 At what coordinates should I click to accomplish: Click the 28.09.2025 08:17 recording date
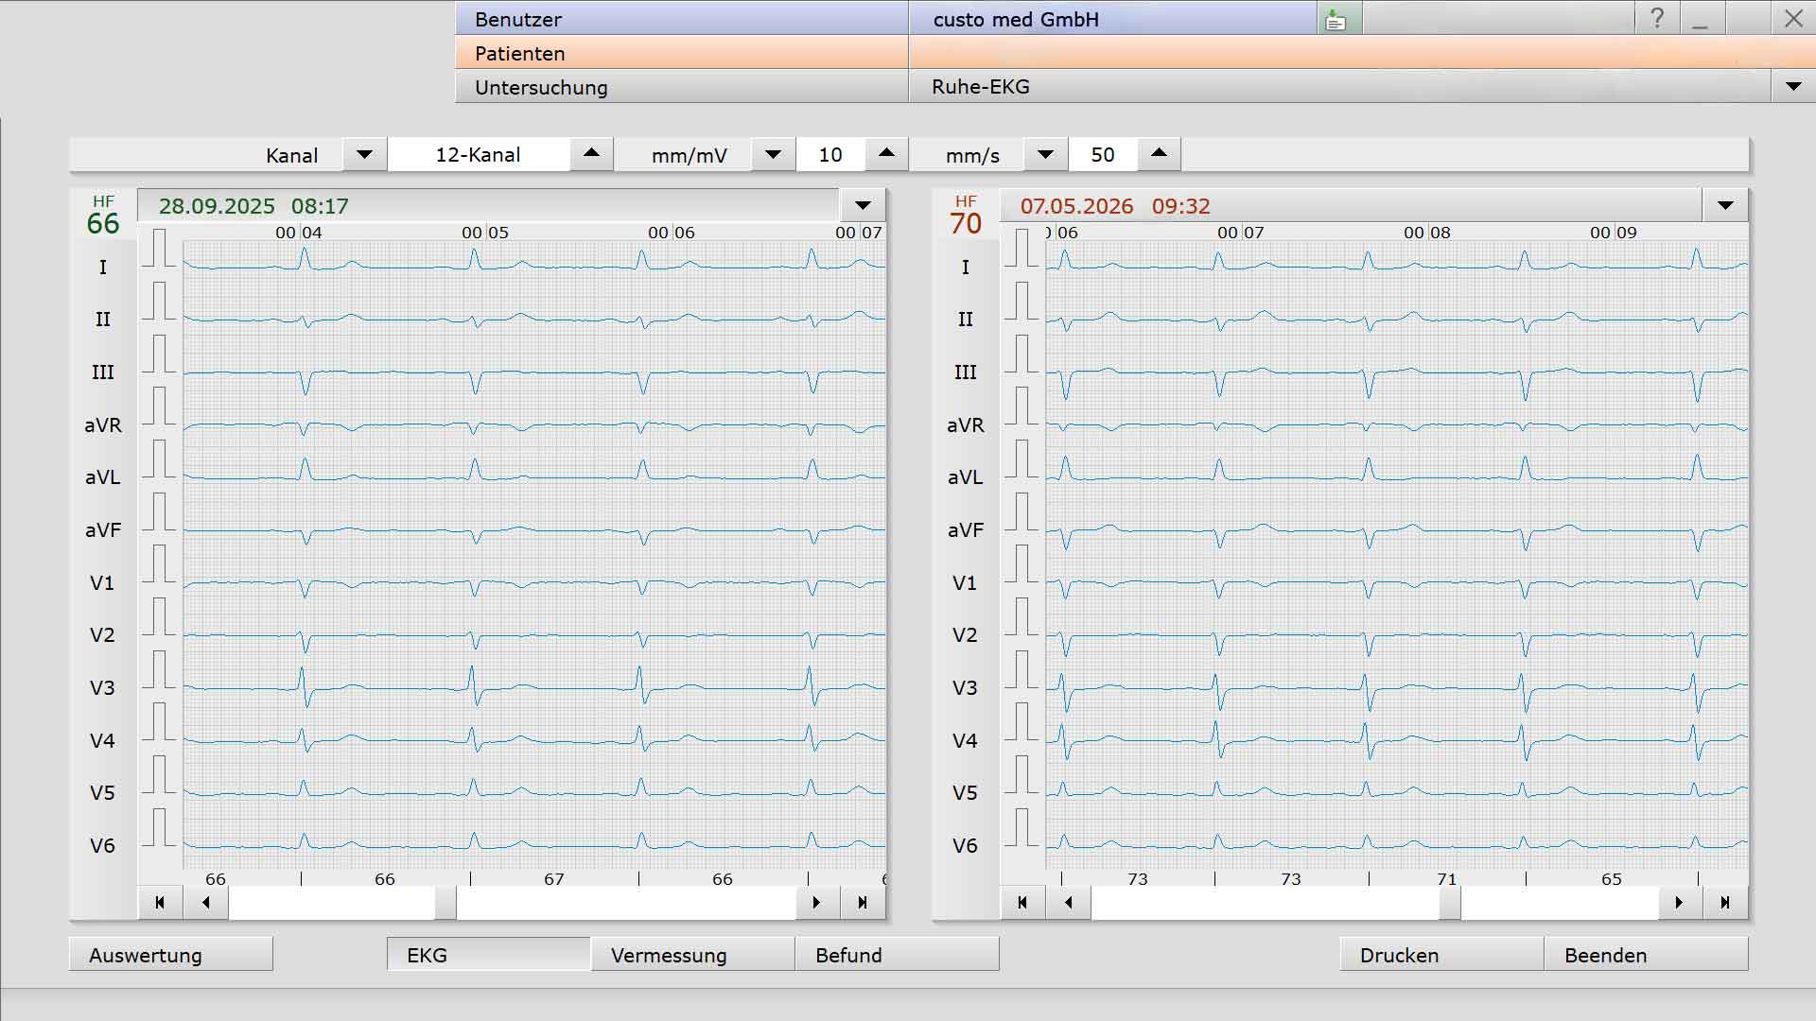253,206
